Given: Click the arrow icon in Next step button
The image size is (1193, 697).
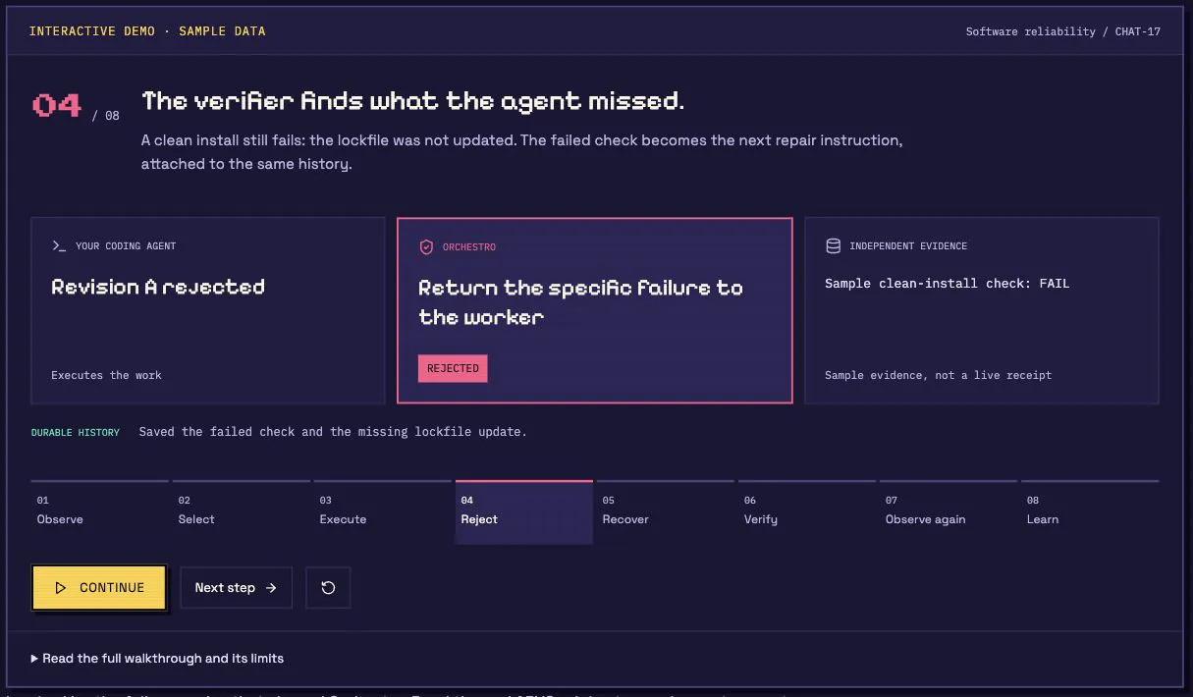Looking at the screenshot, I should 271,588.
